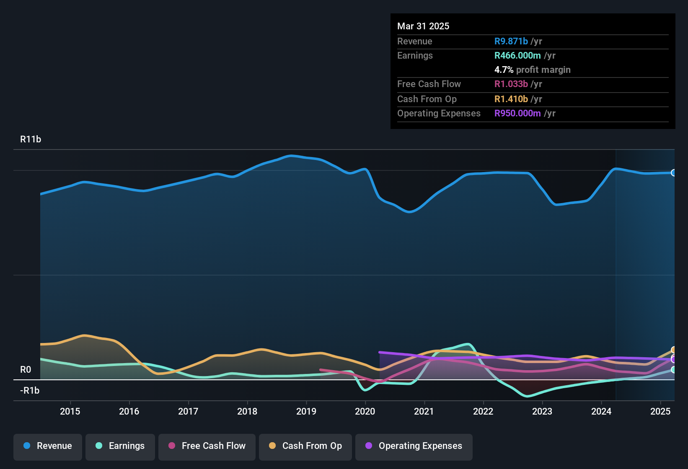Click the orange Cash From Op endpoint marker
This screenshot has height=469, width=688.
pos(674,349)
